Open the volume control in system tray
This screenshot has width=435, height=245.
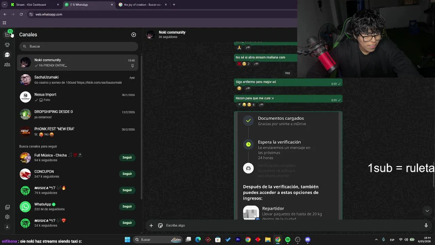coord(406,240)
